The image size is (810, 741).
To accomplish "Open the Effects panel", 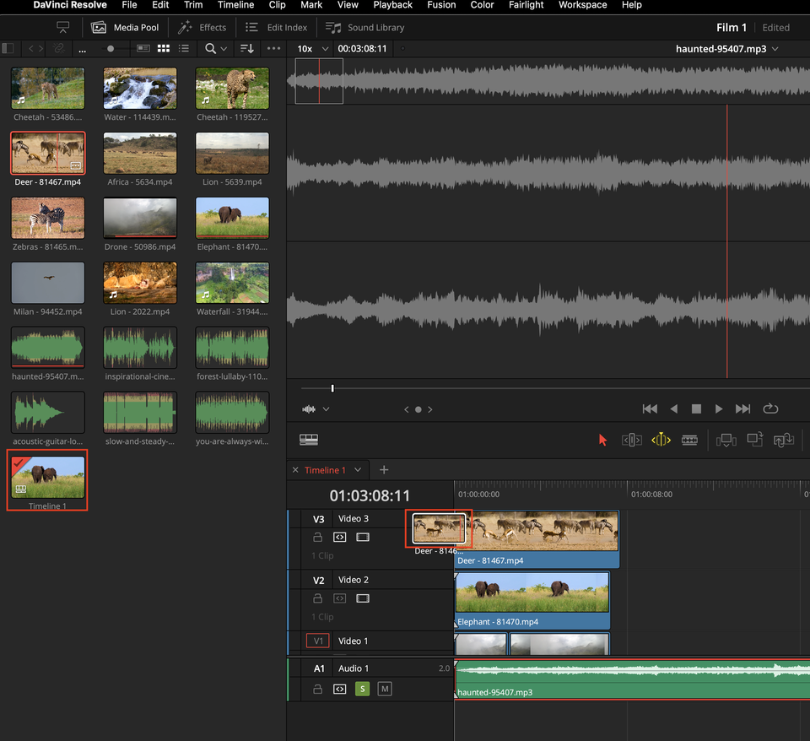I will pyautogui.click(x=202, y=27).
